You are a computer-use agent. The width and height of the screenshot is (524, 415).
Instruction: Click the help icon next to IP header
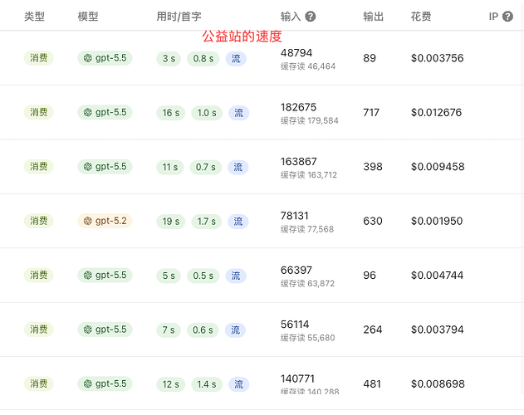tap(507, 17)
